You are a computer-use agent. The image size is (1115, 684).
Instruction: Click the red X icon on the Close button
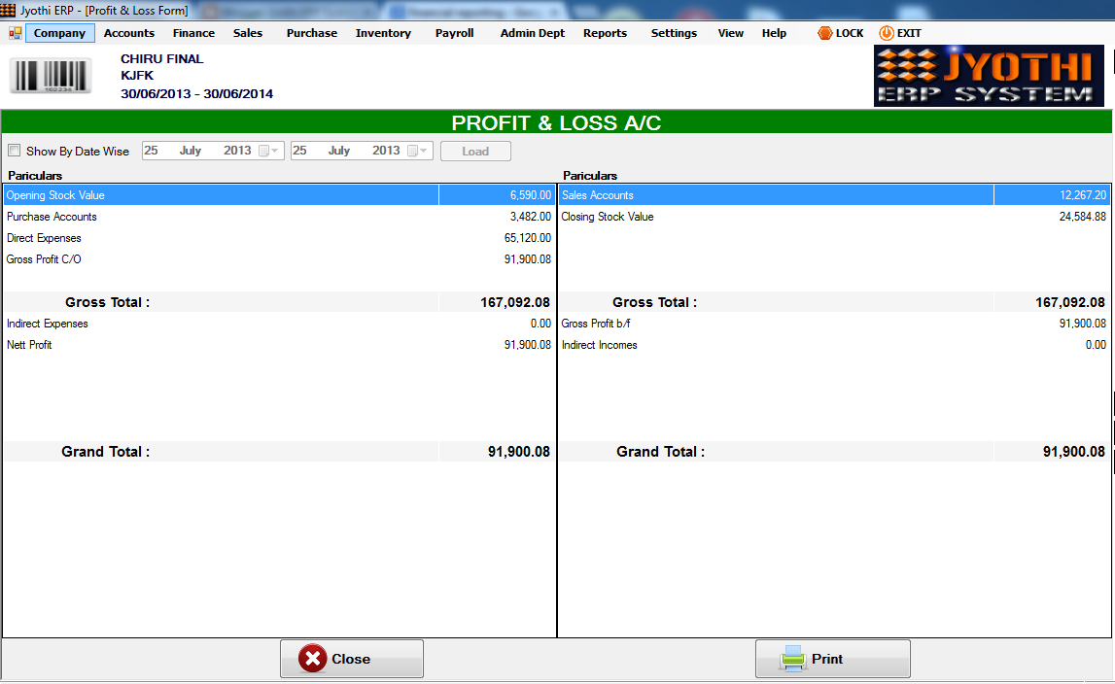[313, 658]
